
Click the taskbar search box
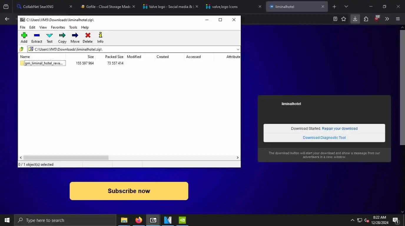pyautogui.click(x=65, y=220)
